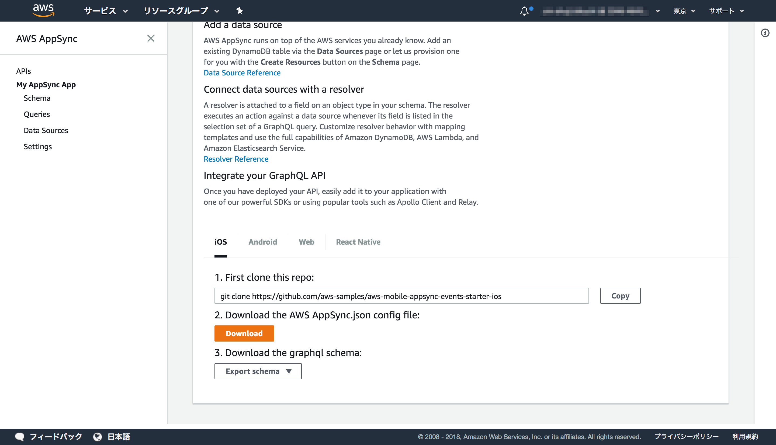This screenshot has height=445, width=776.
Task: Select Data Sources in the sidebar
Action: pos(46,130)
